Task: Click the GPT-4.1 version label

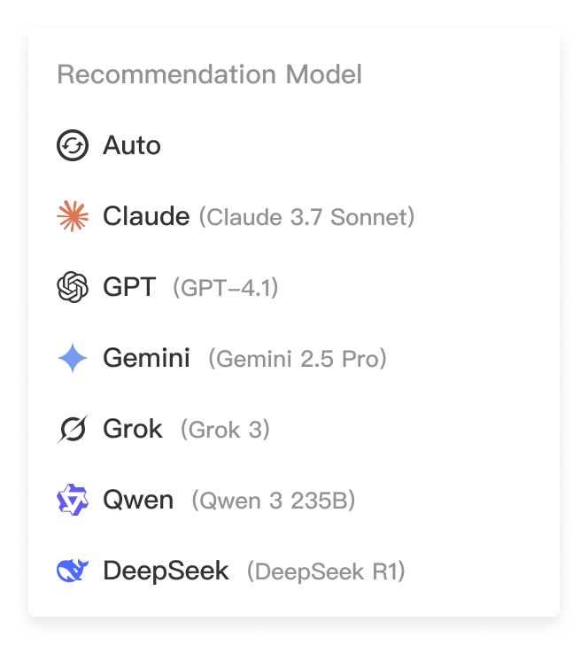Action: (x=225, y=288)
